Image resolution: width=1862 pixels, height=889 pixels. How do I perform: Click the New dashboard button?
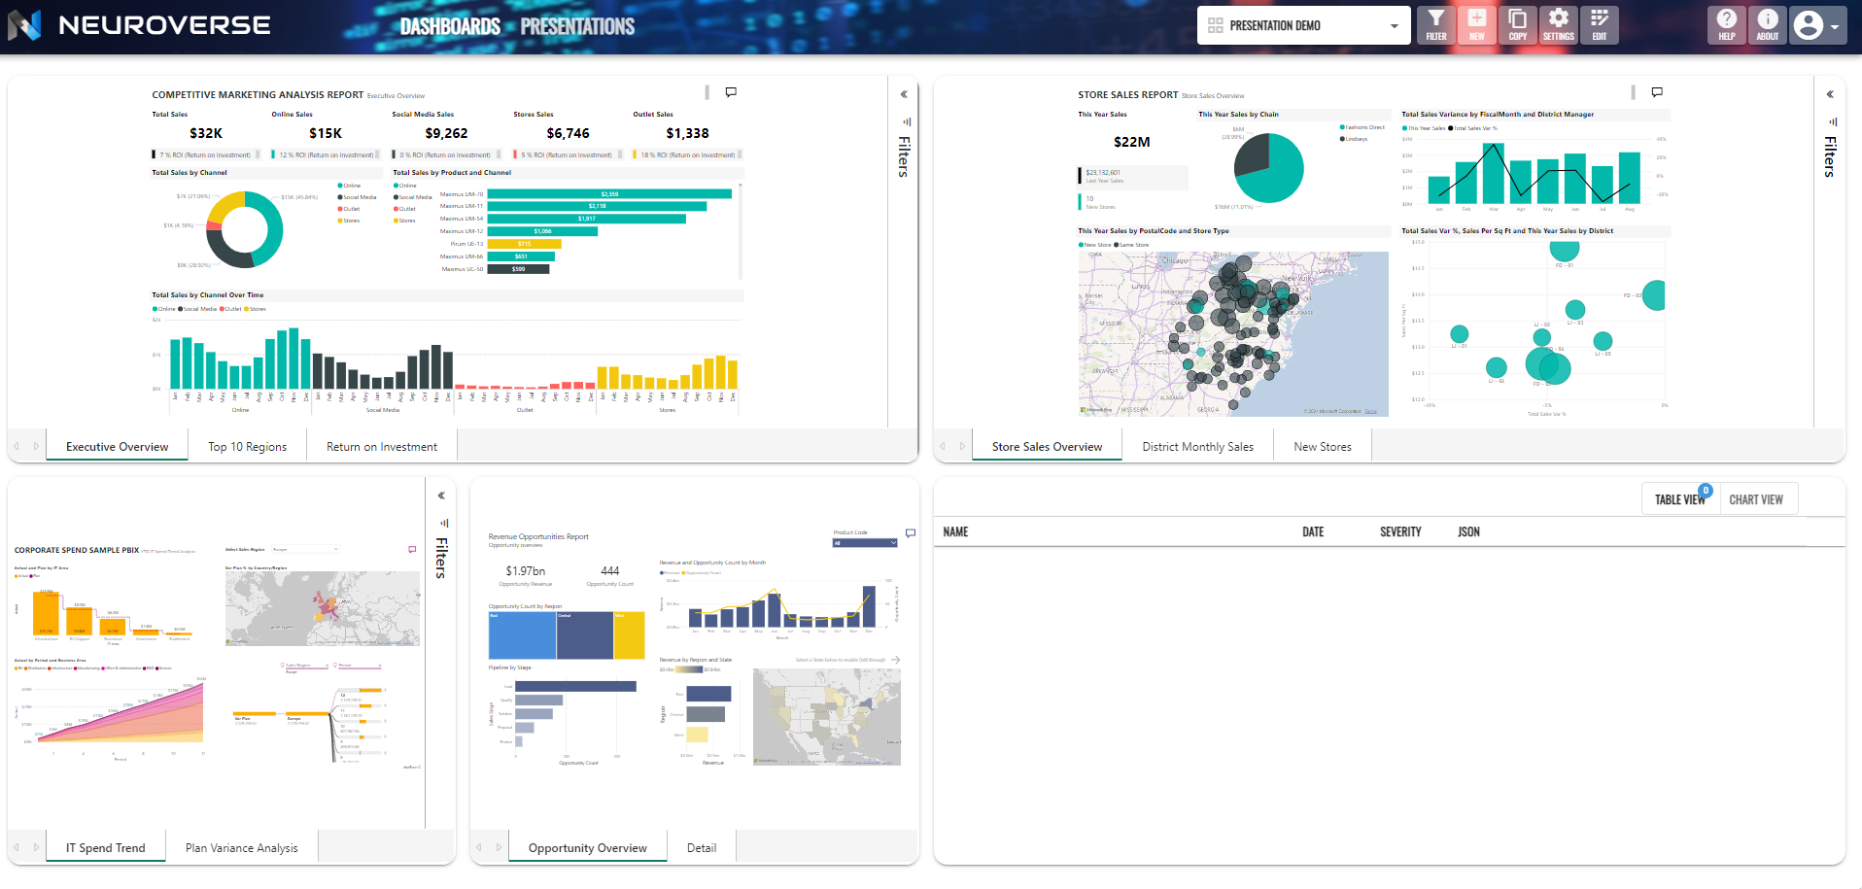click(x=1476, y=25)
